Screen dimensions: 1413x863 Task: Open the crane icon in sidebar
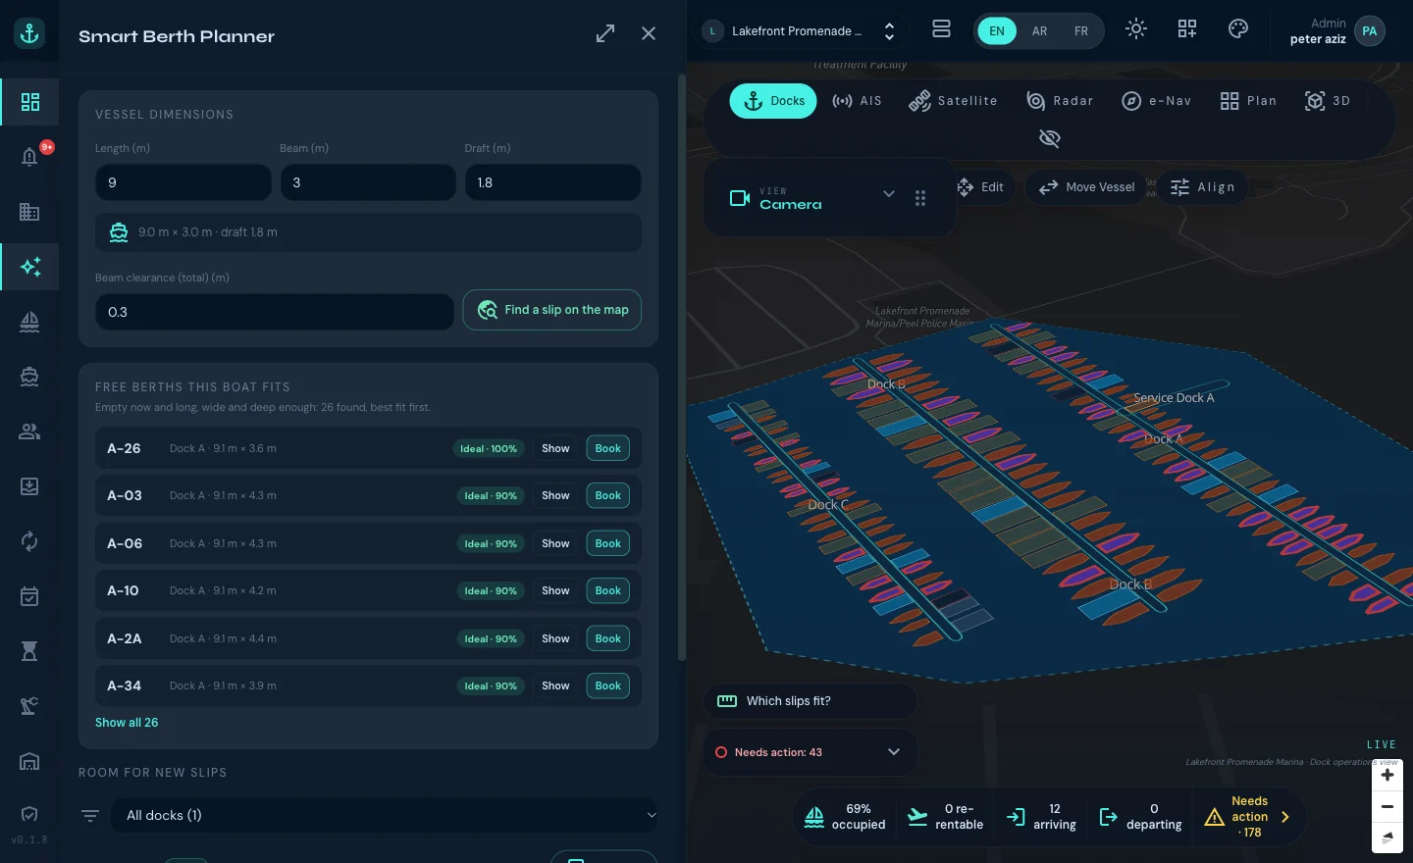(30, 706)
